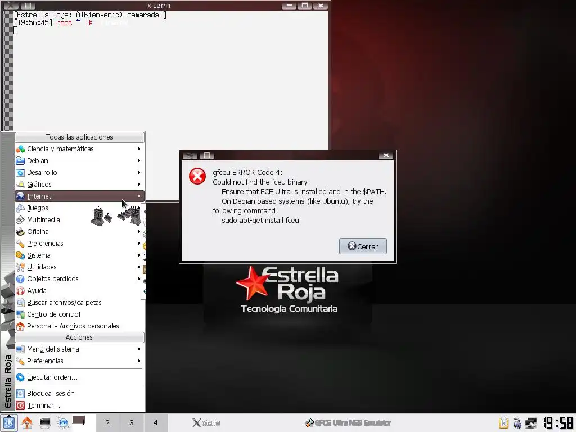576x432 pixels.
Task: Click the Internet globe icon
Action: click(20, 196)
